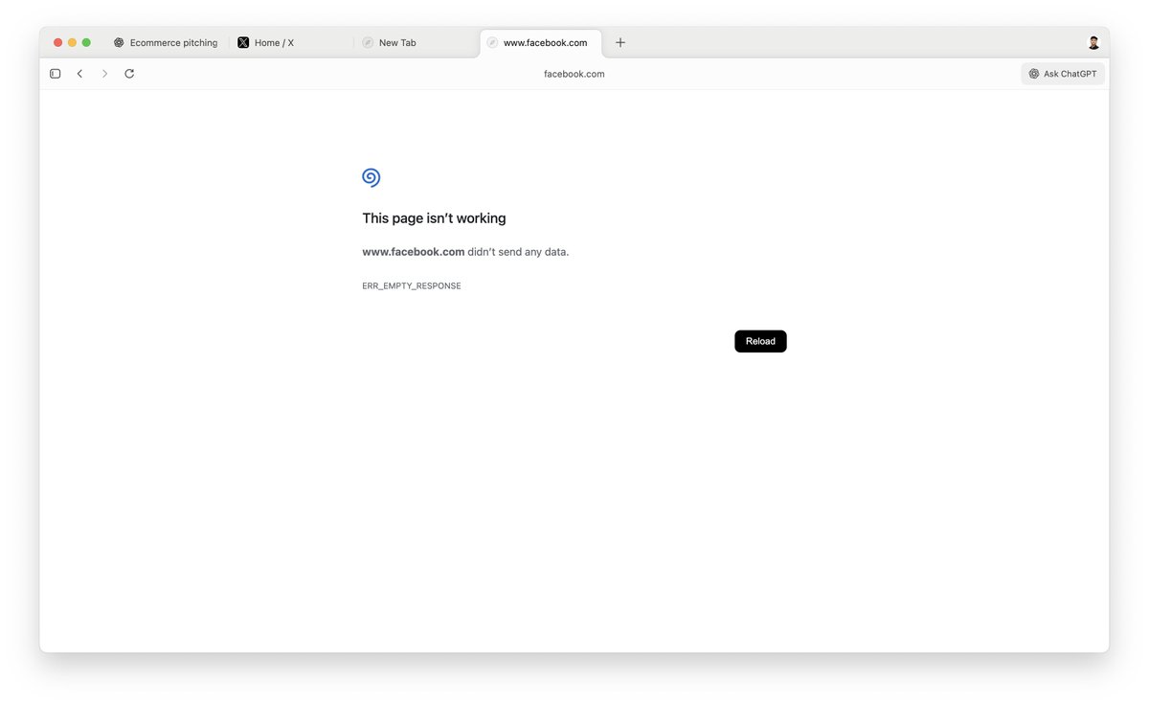
Task: Open the Ask ChatGPT button
Action: [1063, 74]
